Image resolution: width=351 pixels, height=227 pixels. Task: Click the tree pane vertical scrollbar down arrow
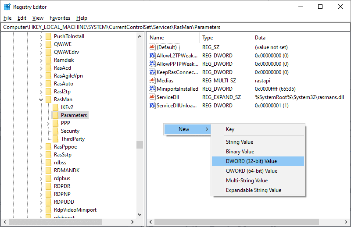[x=140, y=215]
